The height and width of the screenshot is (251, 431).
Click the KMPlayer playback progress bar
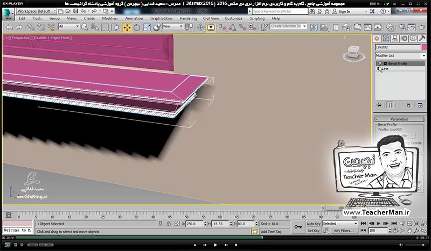215,238
